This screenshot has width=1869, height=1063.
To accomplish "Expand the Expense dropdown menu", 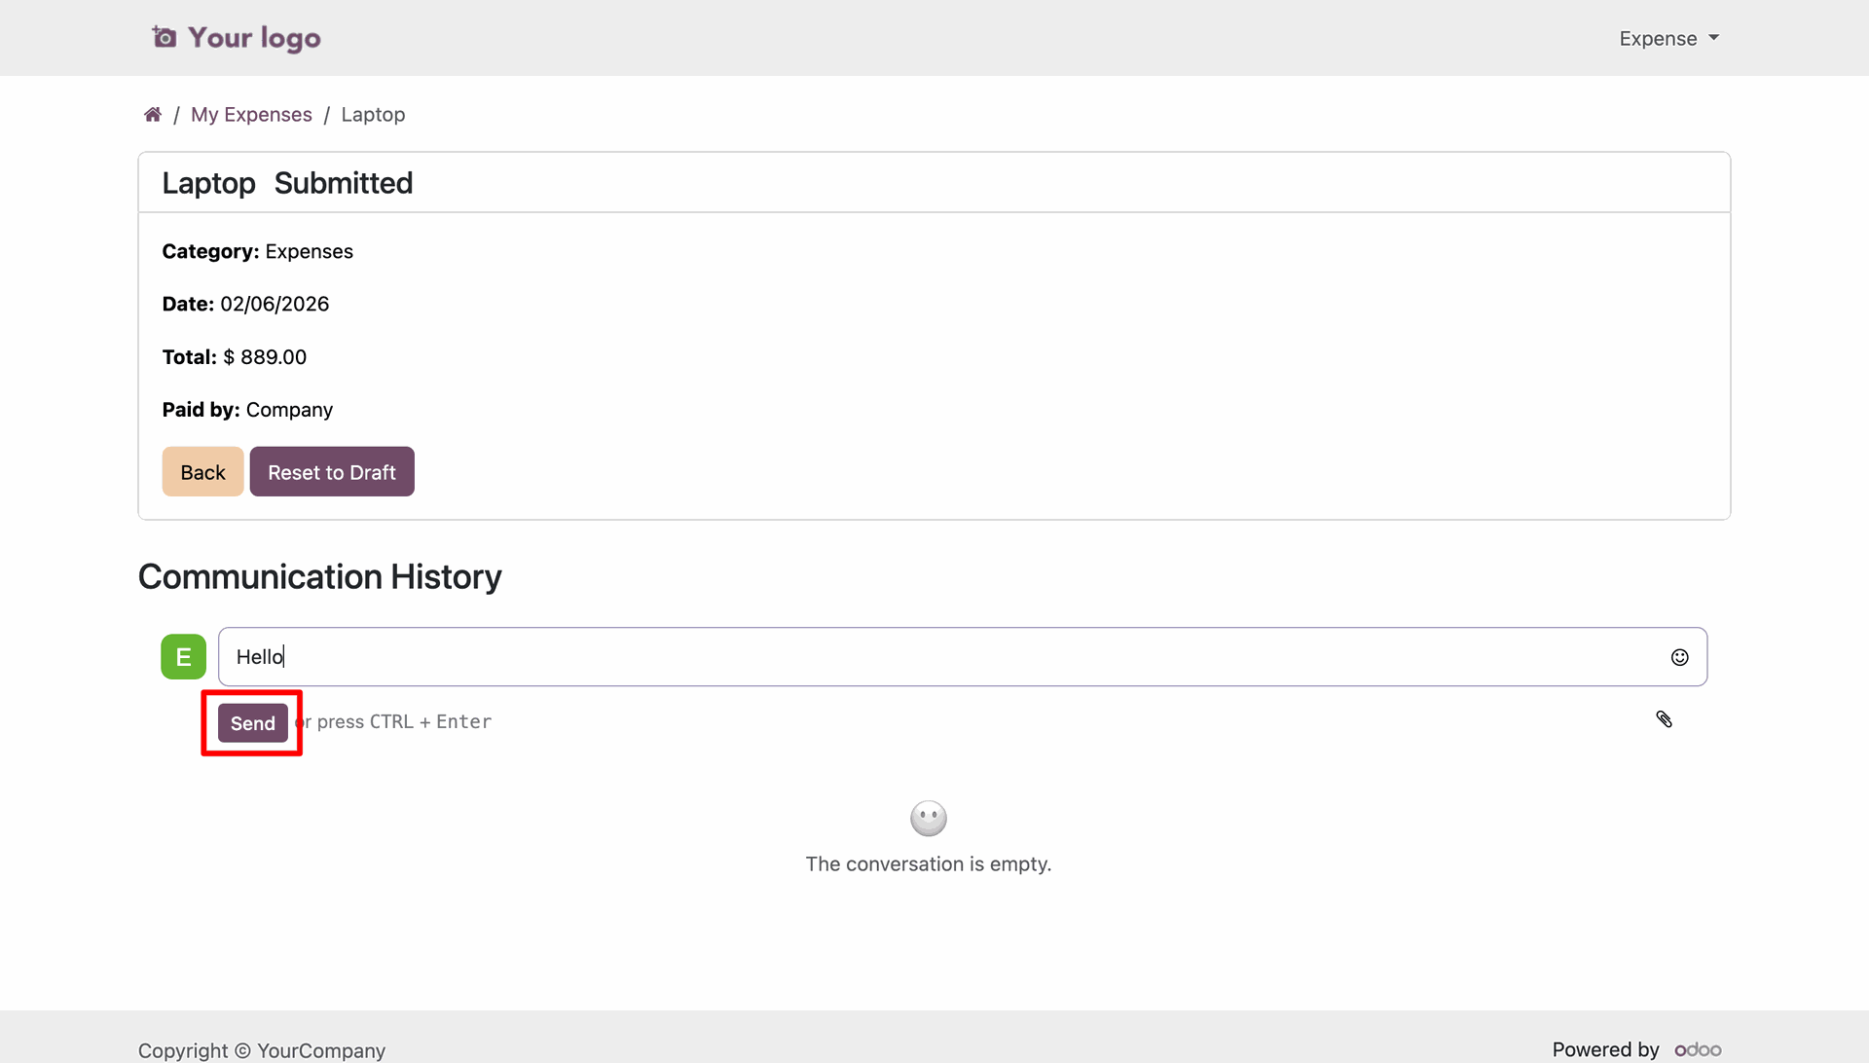I will coord(1668,39).
